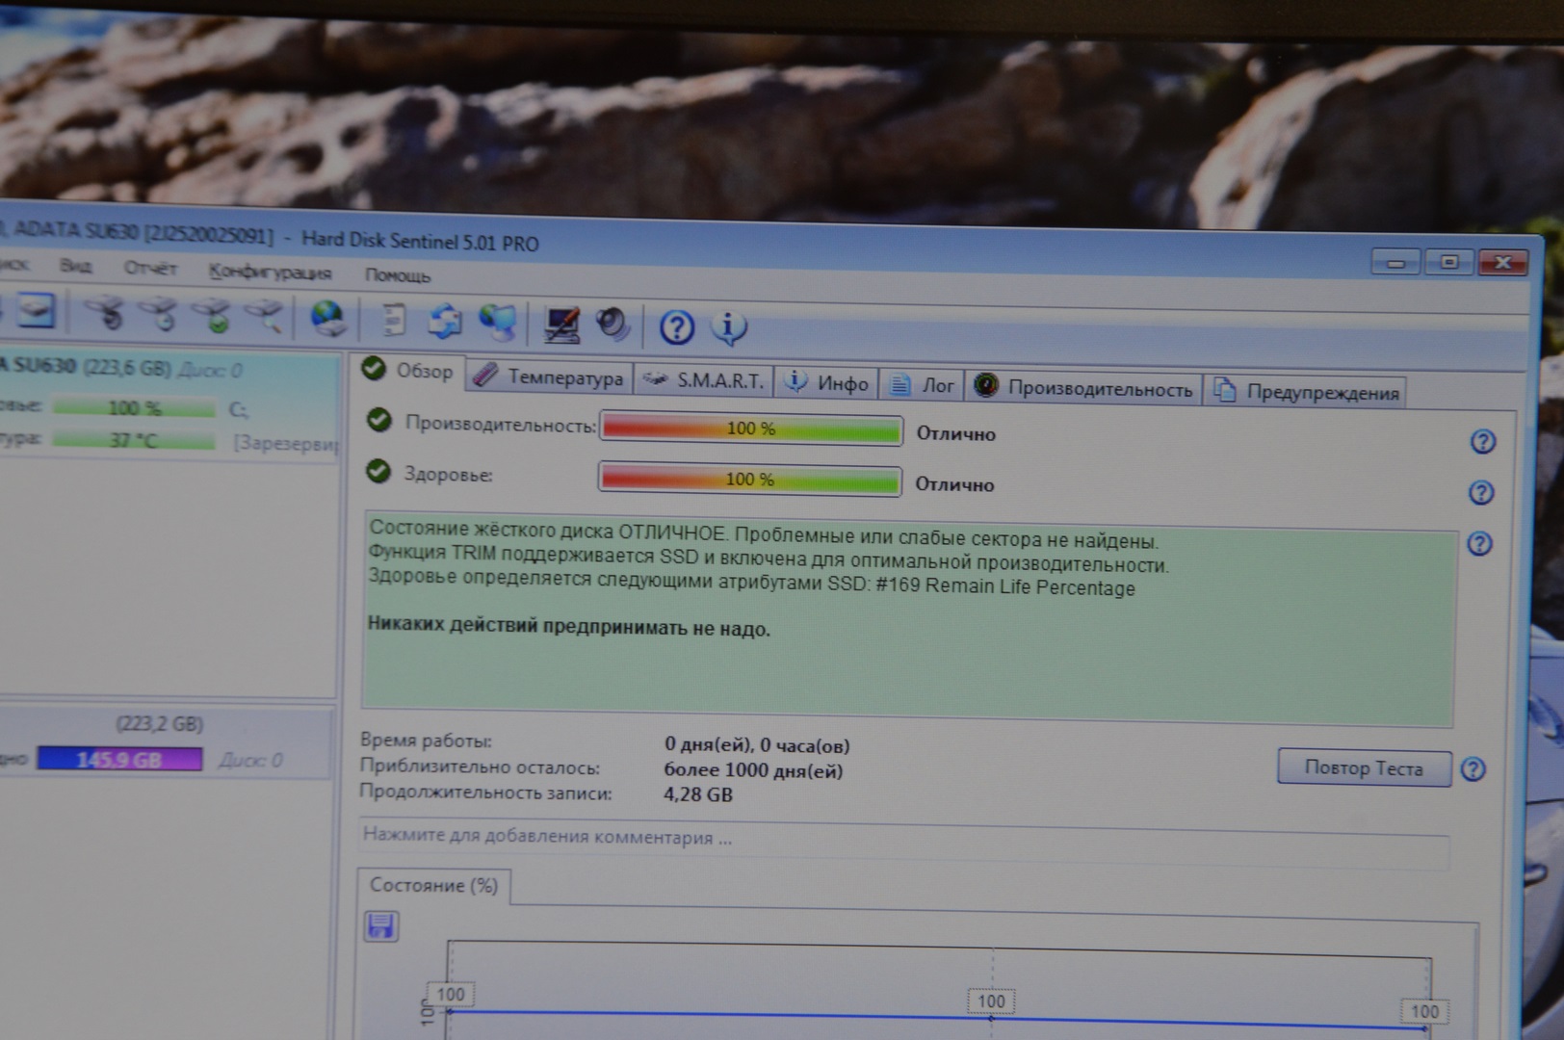The image size is (1564, 1040).
Task: Open the Конфигурация menu
Action: tap(270, 273)
